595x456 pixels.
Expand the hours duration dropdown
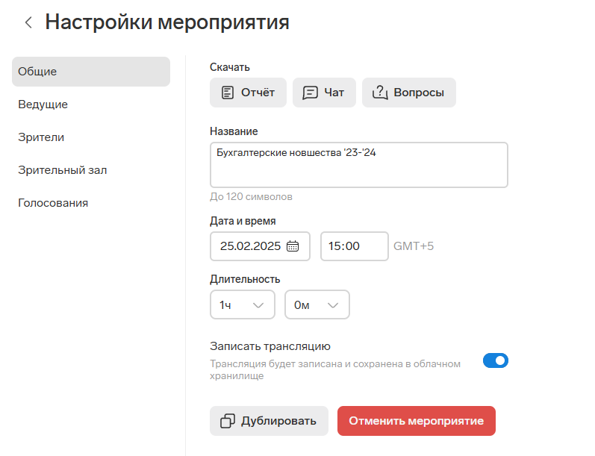(243, 304)
